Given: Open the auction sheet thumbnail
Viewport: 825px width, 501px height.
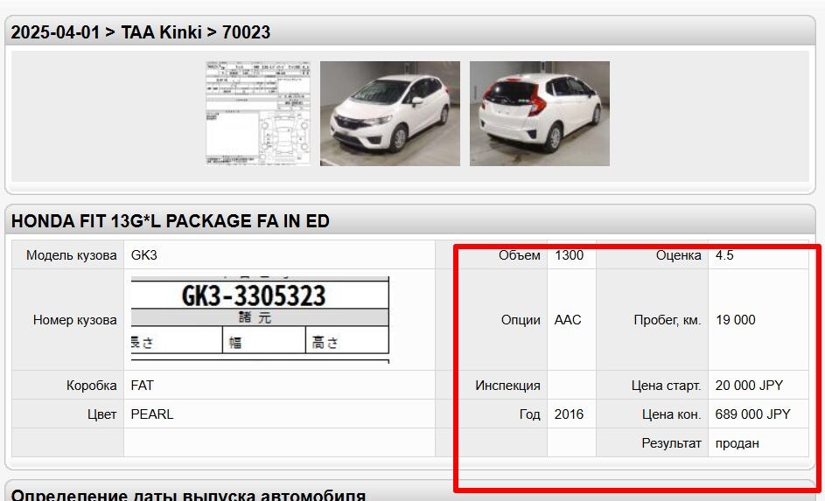Looking at the screenshot, I should tap(258, 114).
